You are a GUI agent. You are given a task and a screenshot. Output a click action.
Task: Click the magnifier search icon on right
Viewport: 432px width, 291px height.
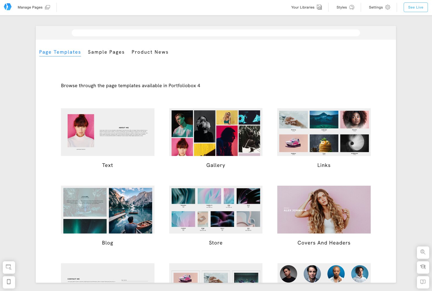(423, 252)
